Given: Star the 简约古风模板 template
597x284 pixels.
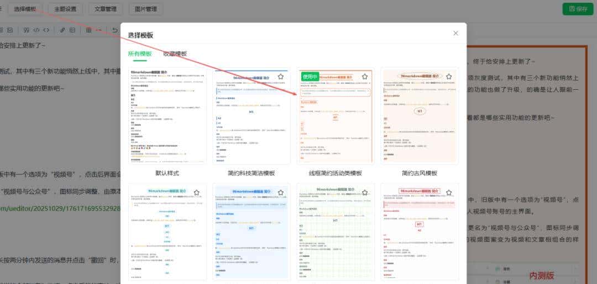Looking at the screenshot, I should click(449, 77).
